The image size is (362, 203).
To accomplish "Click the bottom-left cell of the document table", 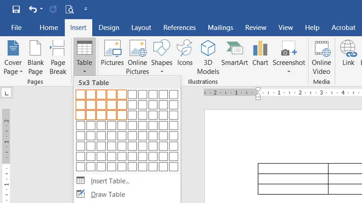I will (x=293, y=189).
